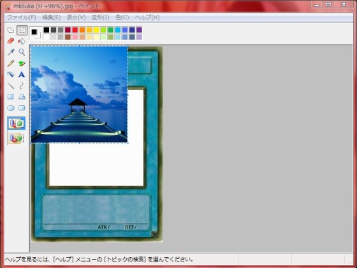The width and height of the screenshot is (357, 268).
Task: Select the Airbrush tool
Action: click(11, 75)
